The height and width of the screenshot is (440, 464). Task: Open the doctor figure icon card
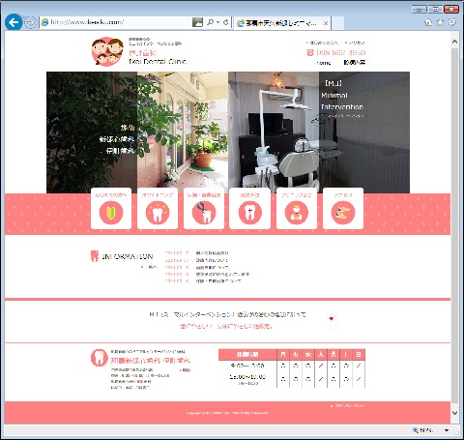pos(297,208)
